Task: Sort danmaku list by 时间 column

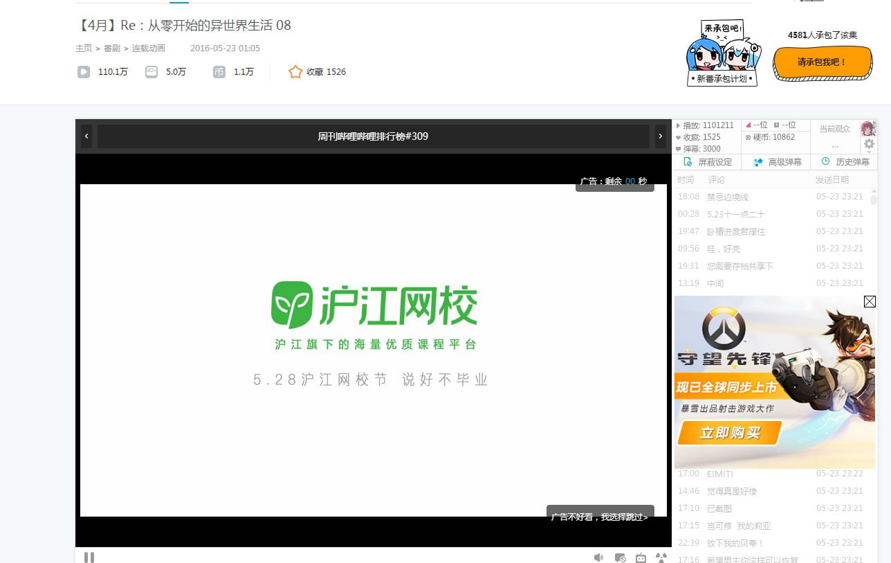Action: tap(686, 179)
